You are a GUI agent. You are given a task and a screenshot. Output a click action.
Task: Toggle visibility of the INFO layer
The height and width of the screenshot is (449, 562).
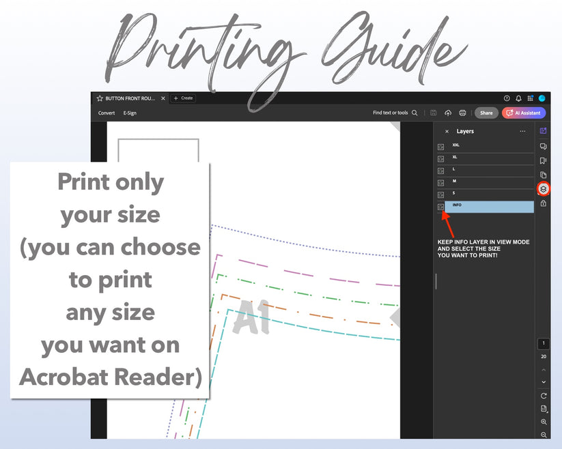click(x=440, y=207)
